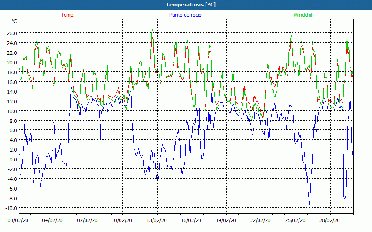Viewport: 372px width, 232px height.
Task: Click the 0,0 y-axis value
Action: [x=13, y=160]
